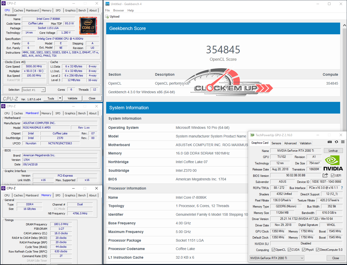Viewport: 347px width, 265px height.
Task: Open Bench tab in the CPU-Z processor window
Action: click(x=82, y=10)
